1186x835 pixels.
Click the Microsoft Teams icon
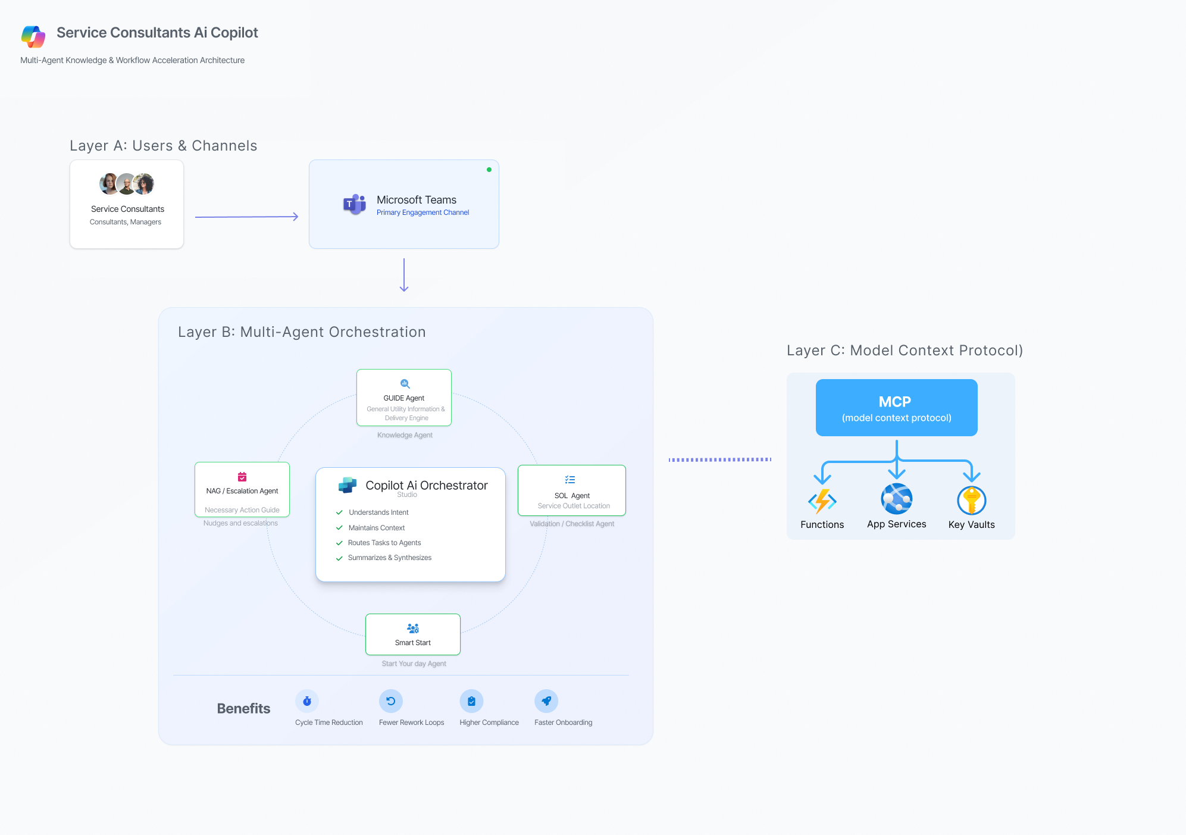[x=355, y=204]
